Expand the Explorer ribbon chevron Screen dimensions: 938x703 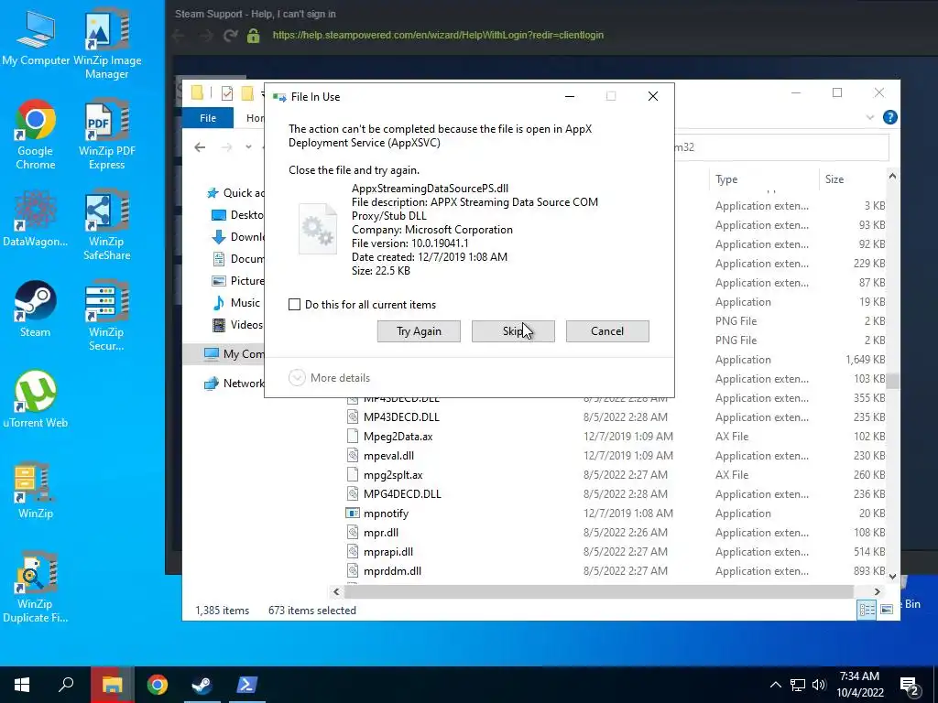click(x=870, y=117)
